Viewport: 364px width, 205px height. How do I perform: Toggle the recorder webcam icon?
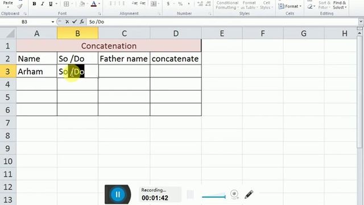tap(235, 194)
